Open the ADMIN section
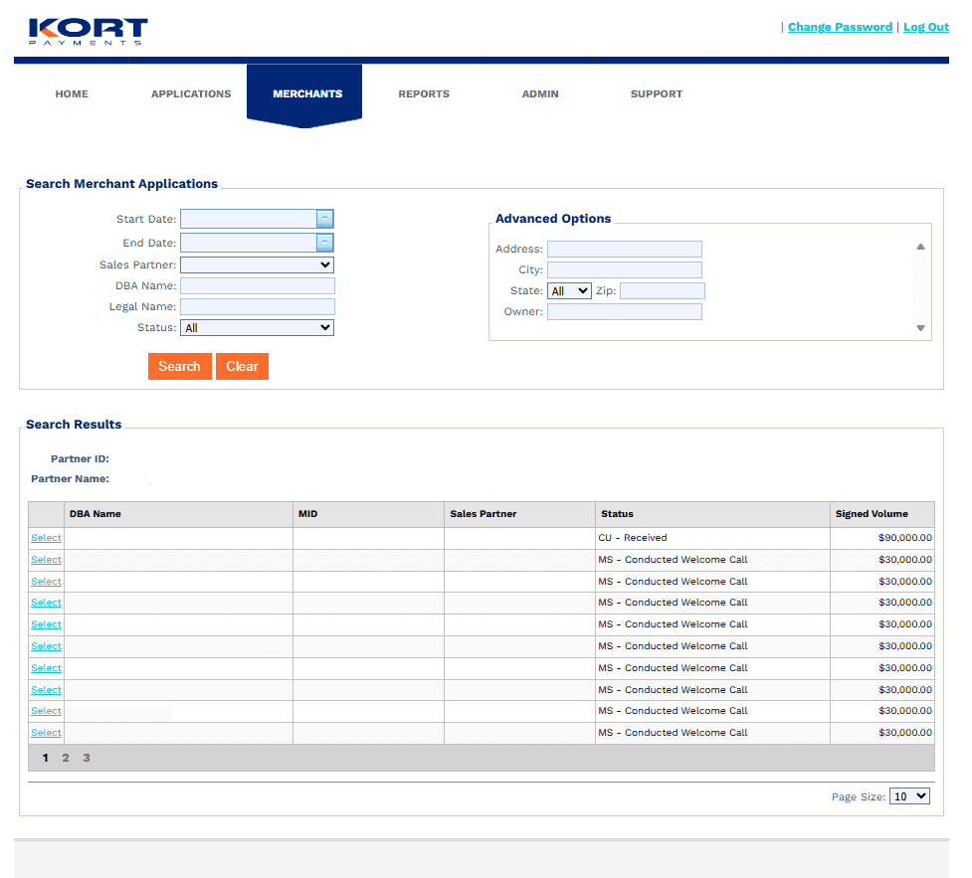Image resolution: width=972 pixels, height=878 pixels. 540,93
